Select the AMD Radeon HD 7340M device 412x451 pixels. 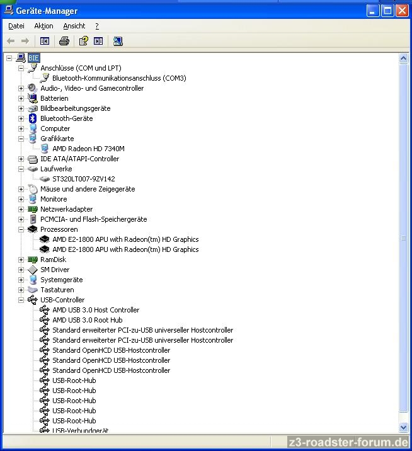point(88,149)
